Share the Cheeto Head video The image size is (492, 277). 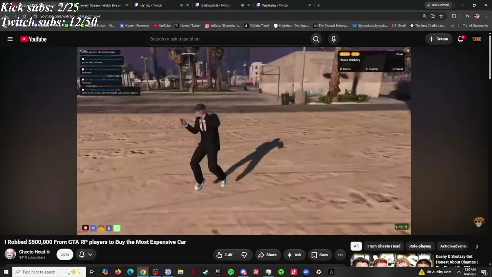267,255
